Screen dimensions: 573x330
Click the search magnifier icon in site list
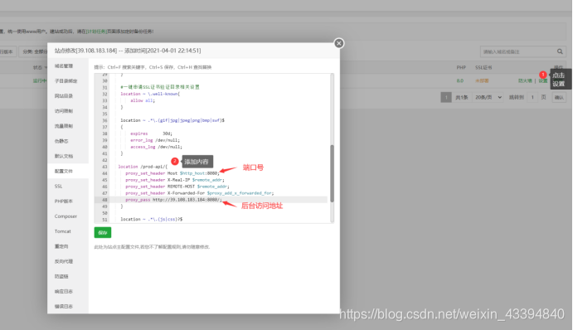560,51
